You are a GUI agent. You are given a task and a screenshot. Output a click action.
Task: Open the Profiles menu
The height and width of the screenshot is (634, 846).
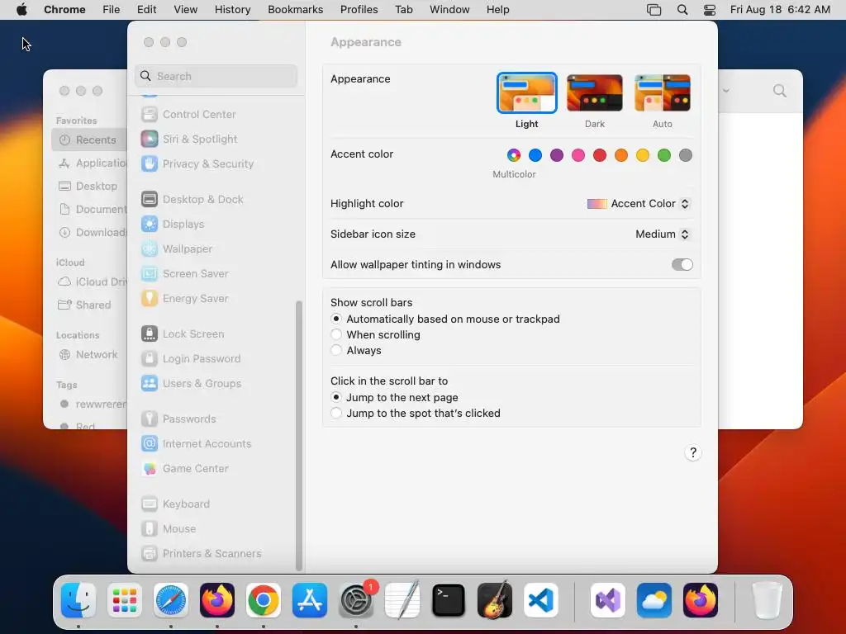pyautogui.click(x=359, y=10)
